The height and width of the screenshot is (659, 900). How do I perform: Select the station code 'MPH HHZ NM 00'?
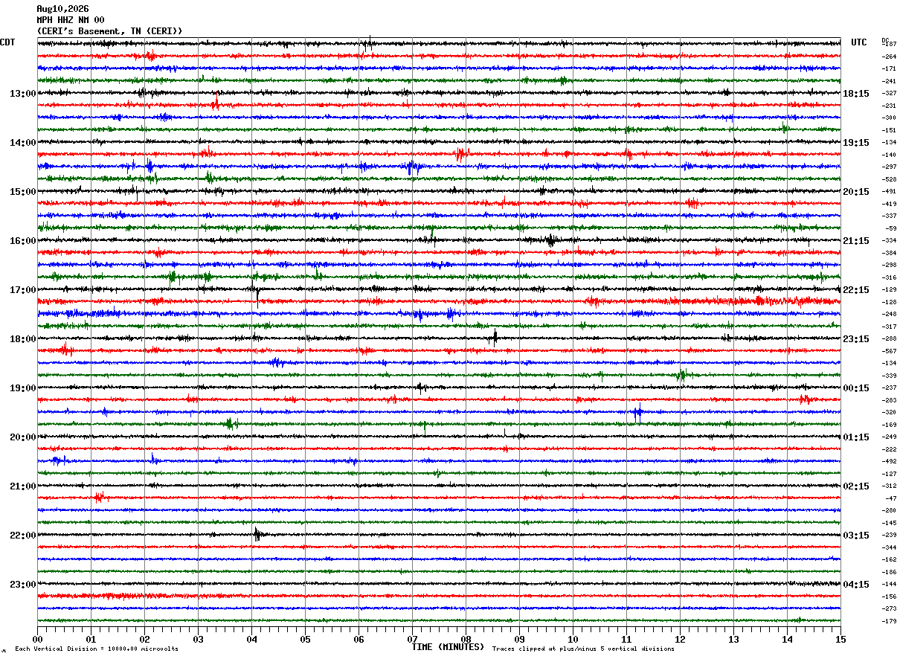71,20
